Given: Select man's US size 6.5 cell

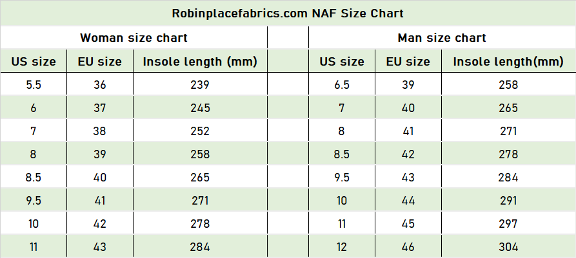Looking at the screenshot, I should 342,85.
